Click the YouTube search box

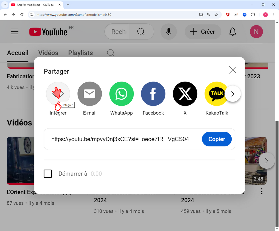click(117, 32)
